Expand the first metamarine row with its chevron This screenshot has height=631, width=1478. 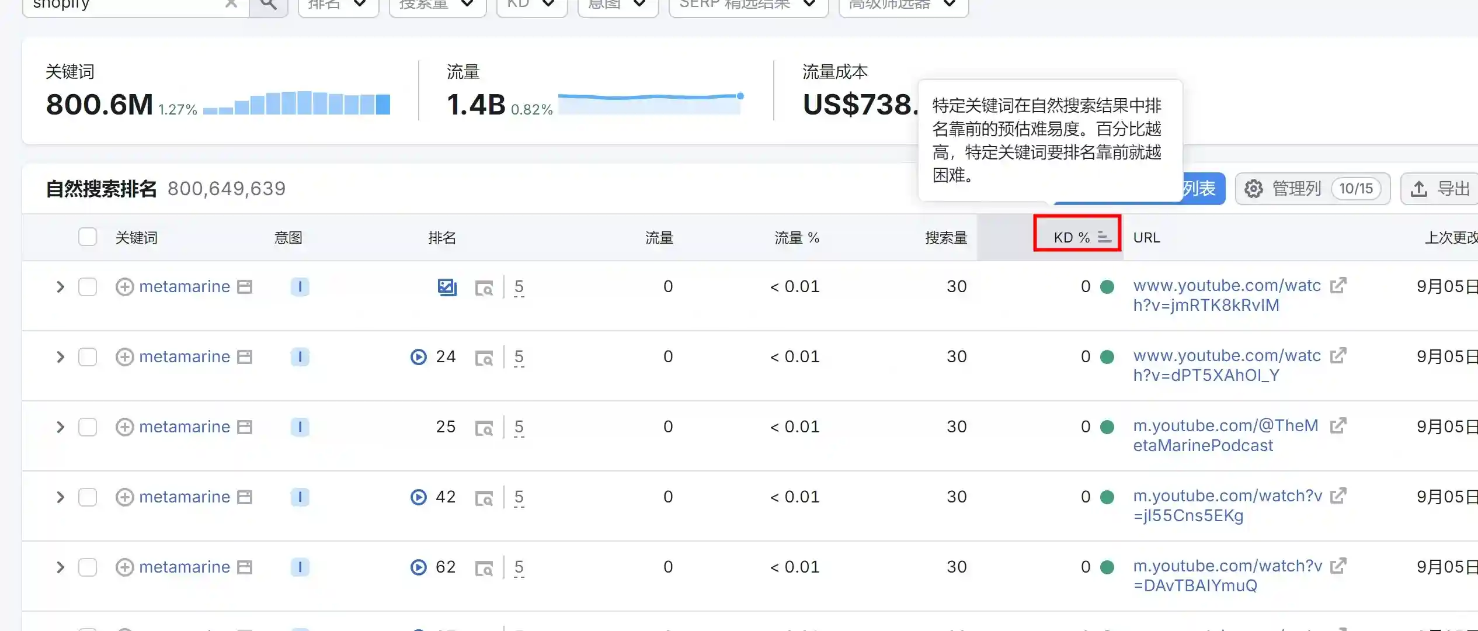coord(60,287)
